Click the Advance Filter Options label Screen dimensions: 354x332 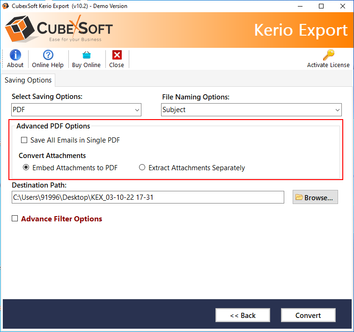point(61,219)
